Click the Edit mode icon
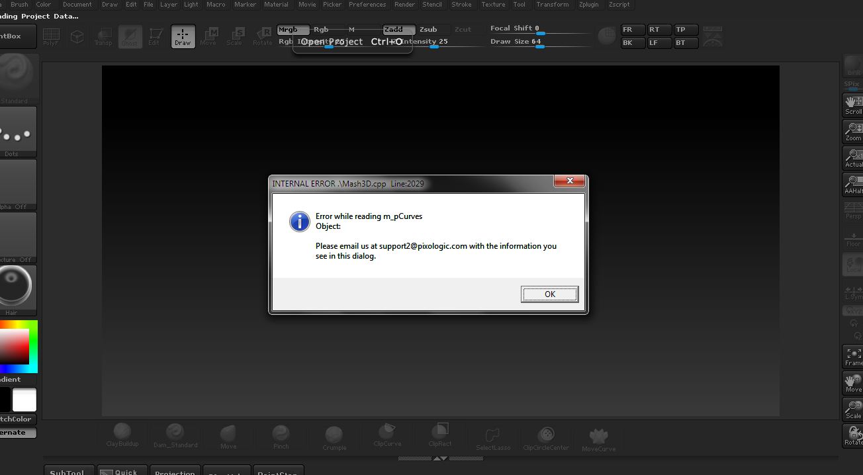The height and width of the screenshot is (475, 863). 154,36
